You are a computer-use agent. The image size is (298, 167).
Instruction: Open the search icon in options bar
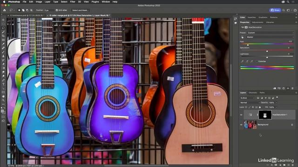[x=284, y=10]
